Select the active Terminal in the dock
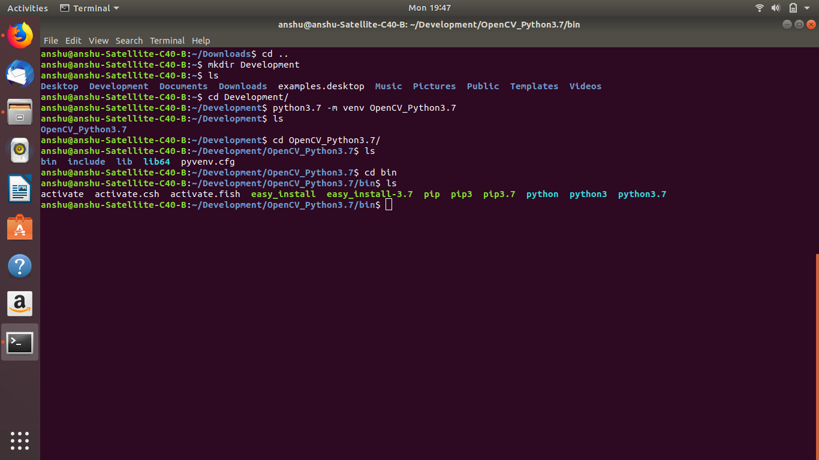 pos(20,342)
